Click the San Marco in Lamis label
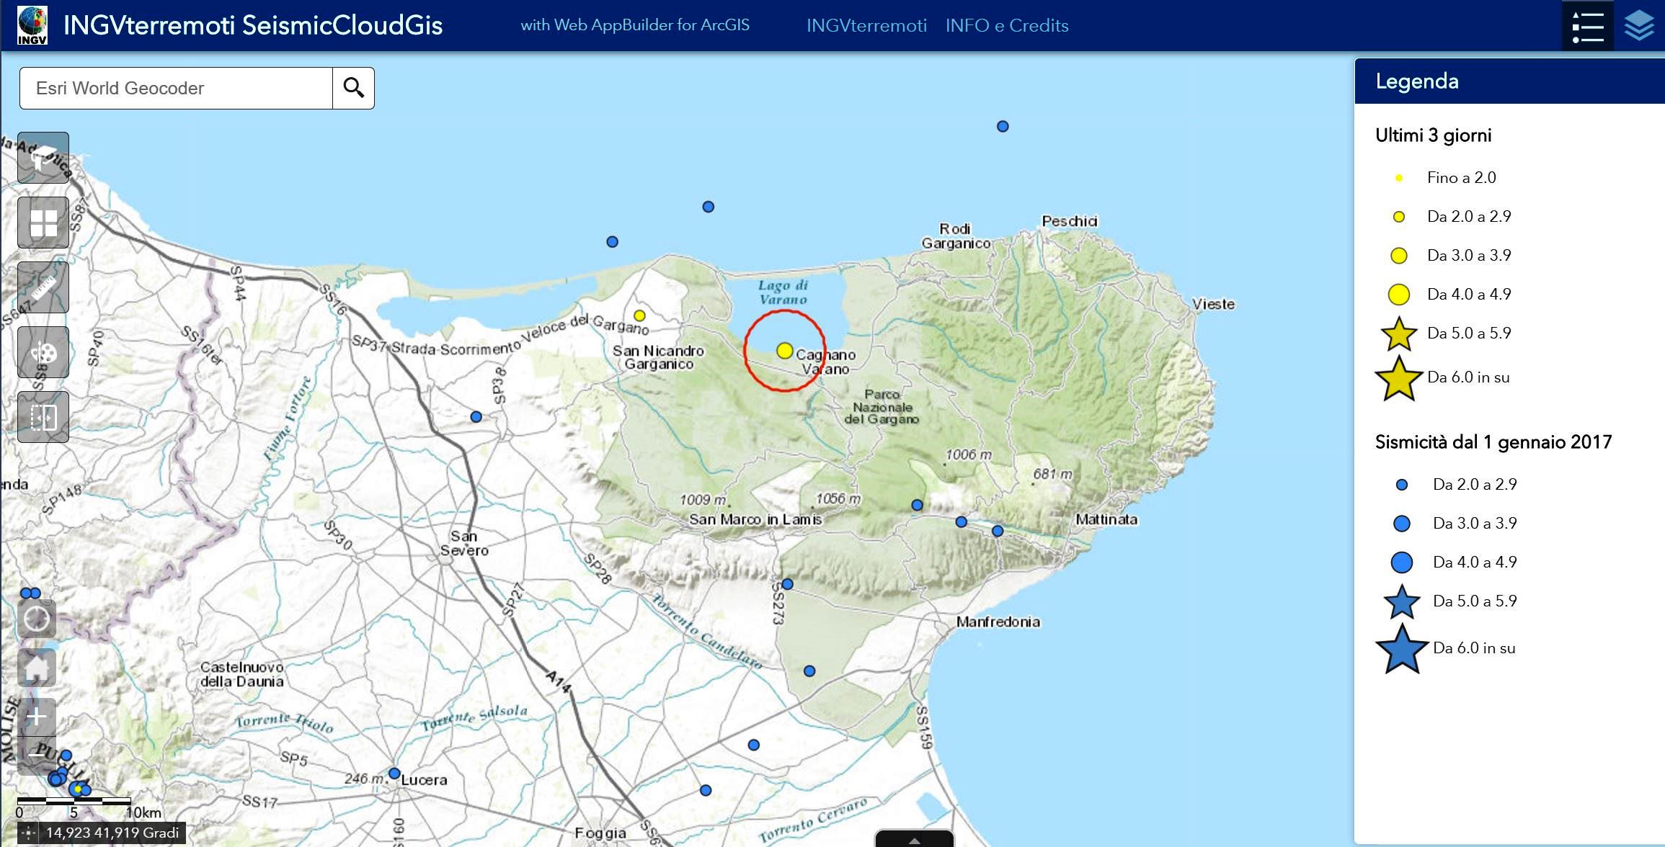This screenshot has width=1665, height=847. tap(755, 519)
